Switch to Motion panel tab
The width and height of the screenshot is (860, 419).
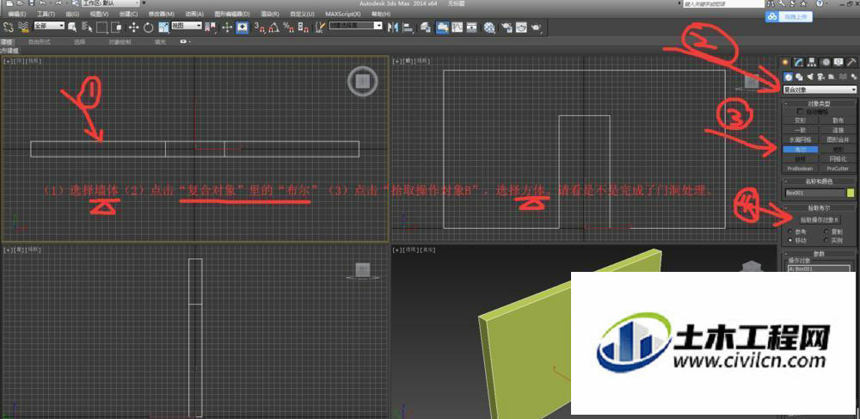(x=826, y=63)
